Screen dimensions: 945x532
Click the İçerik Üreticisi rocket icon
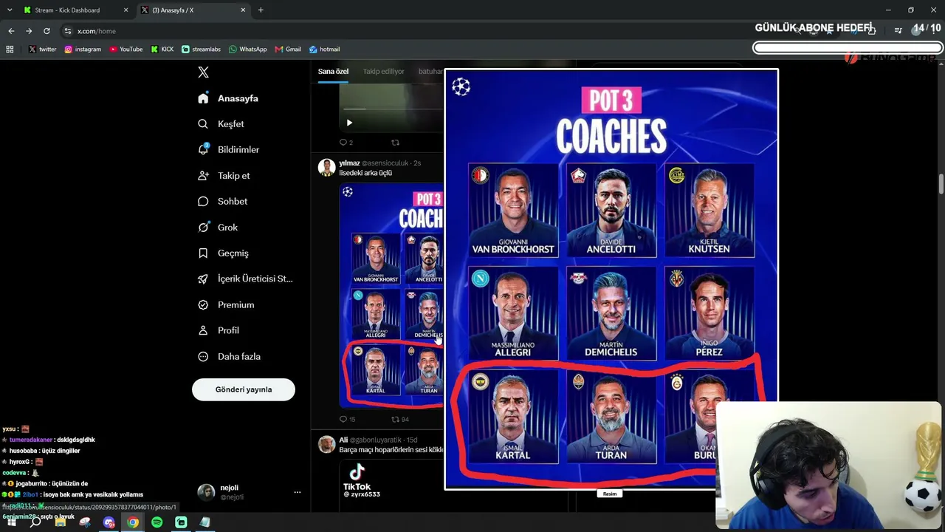(x=203, y=279)
